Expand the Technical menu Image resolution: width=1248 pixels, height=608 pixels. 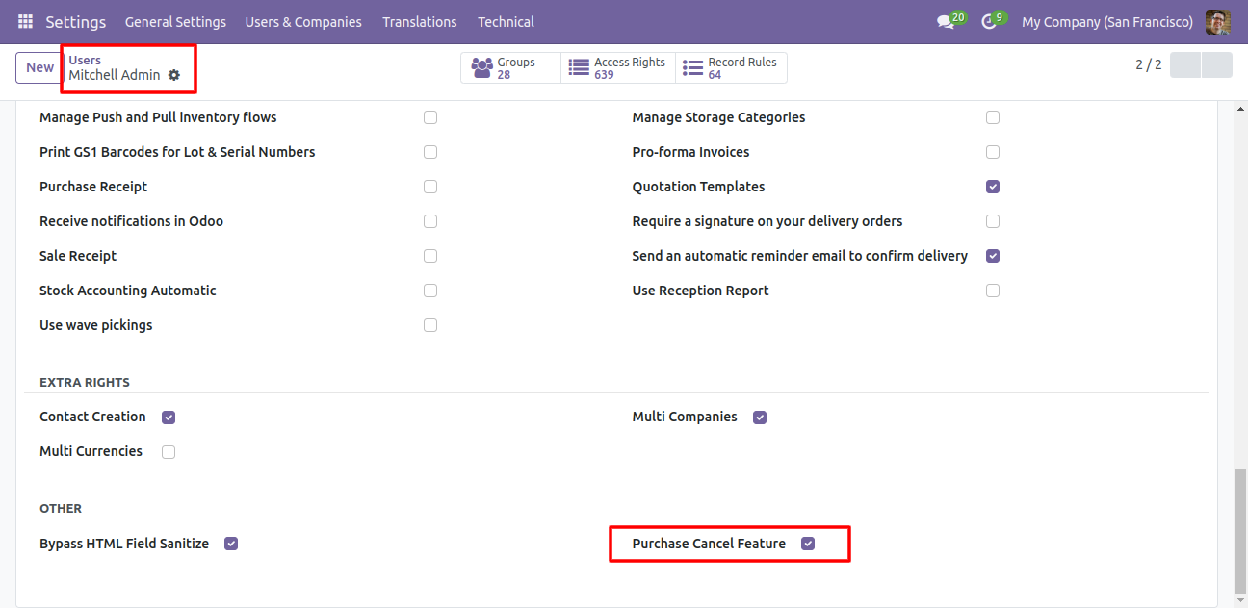click(x=506, y=21)
